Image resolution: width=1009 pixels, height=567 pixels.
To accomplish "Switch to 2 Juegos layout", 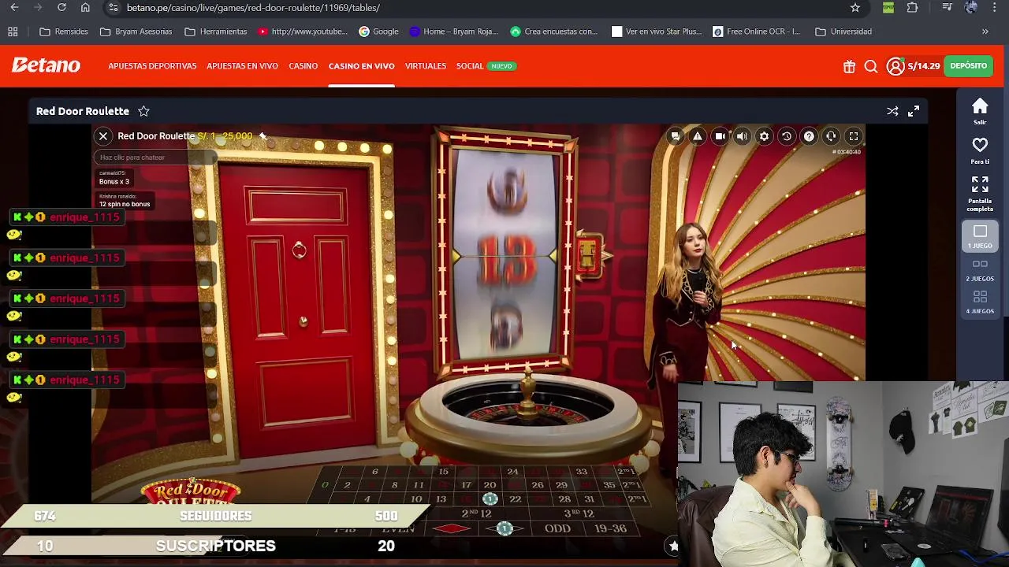I will coord(980,270).
